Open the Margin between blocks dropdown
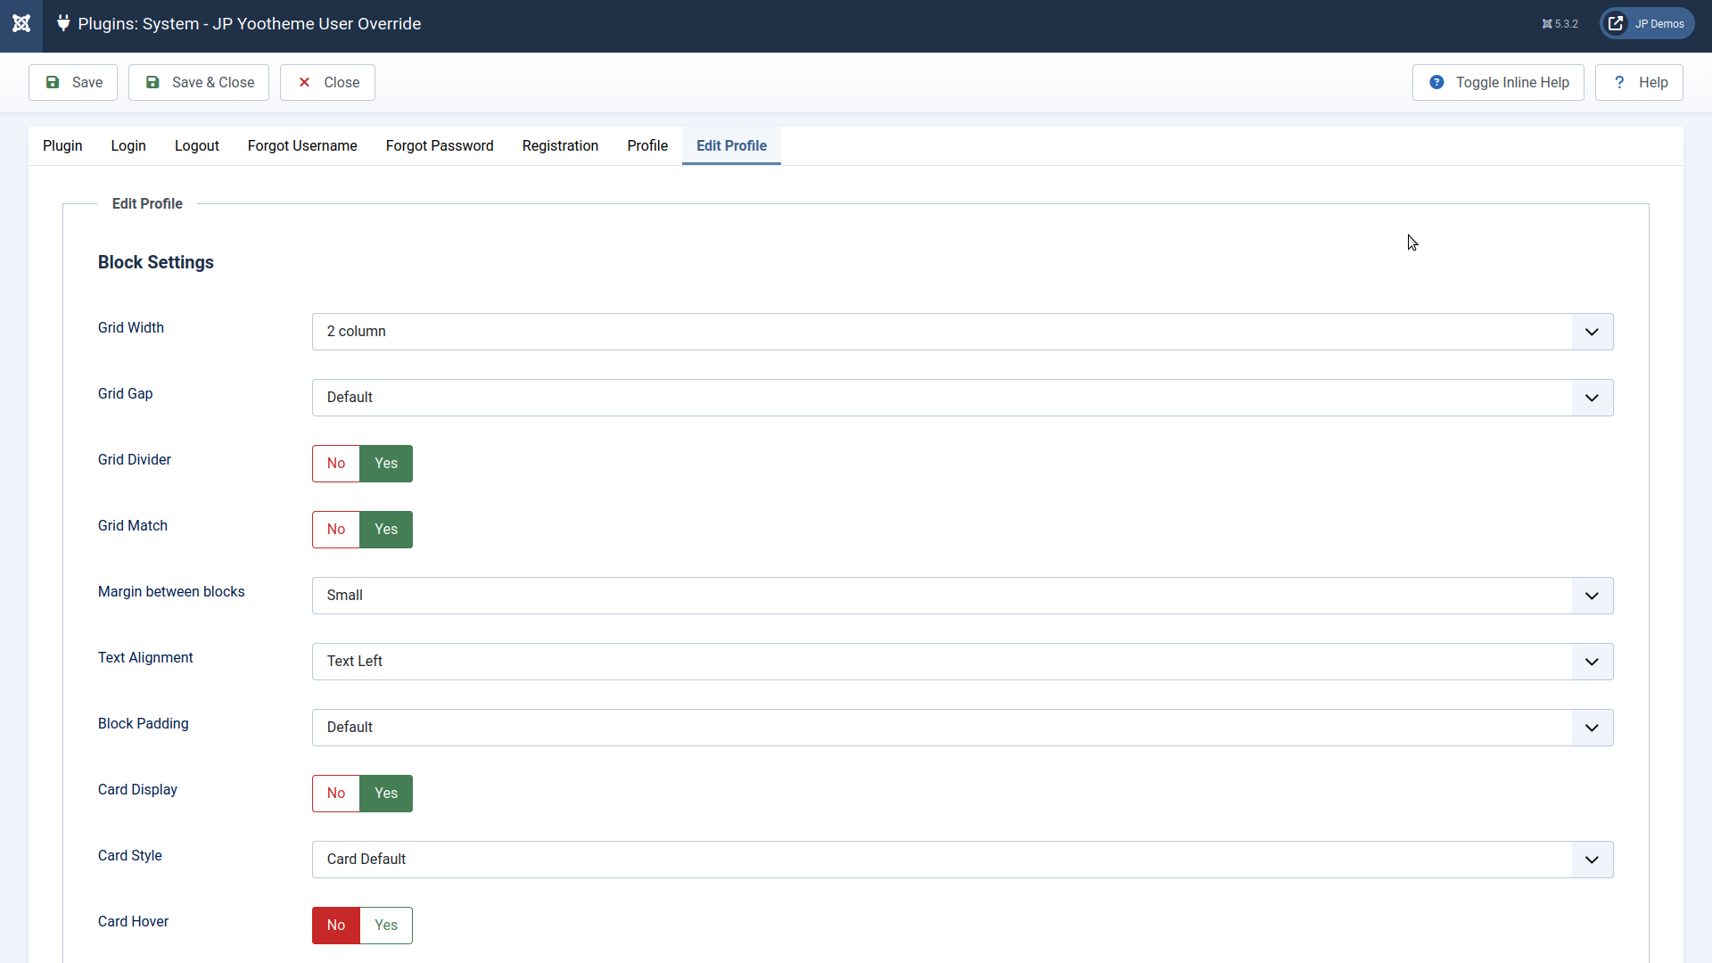The width and height of the screenshot is (1712, 963). point(962,596)
